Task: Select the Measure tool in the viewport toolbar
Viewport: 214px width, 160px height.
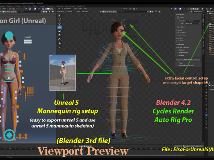Action: [60, 43]
